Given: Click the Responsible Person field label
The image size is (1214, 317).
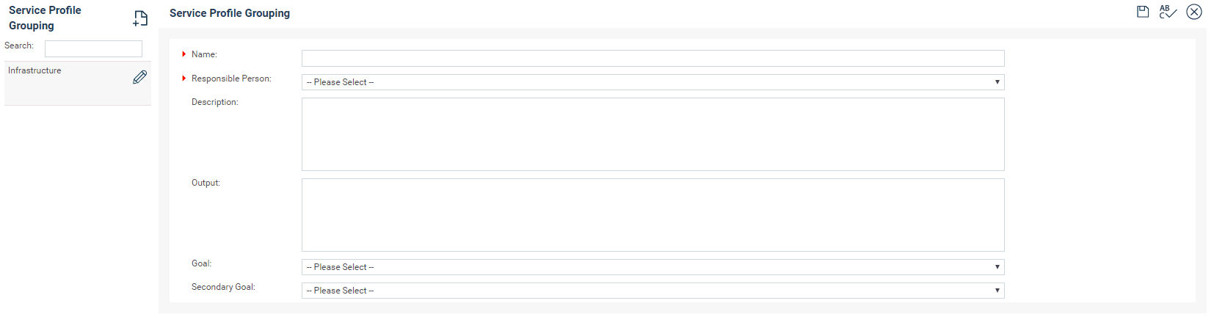Looking at the screenshot, I should (x=231, y=79).
